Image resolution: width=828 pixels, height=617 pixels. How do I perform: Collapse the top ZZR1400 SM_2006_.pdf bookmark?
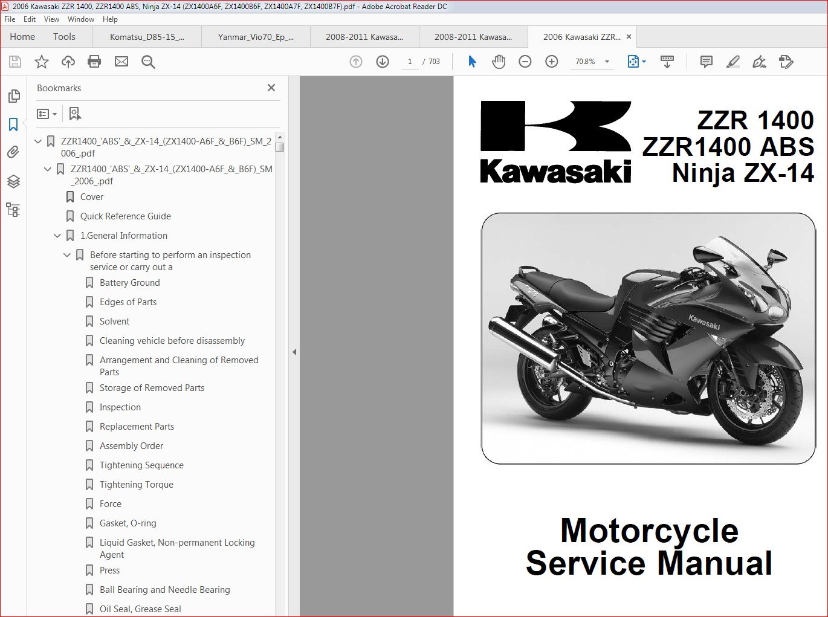tap(38, 141)
